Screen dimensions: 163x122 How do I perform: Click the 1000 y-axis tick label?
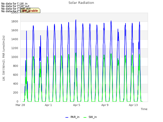[x=15, y=57]
